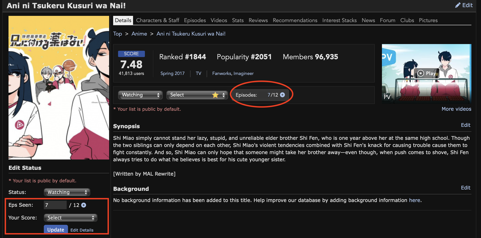Open the Episodes tab
Screen dimensions: 481x238
pyautogui.click(x=195, y=20)
